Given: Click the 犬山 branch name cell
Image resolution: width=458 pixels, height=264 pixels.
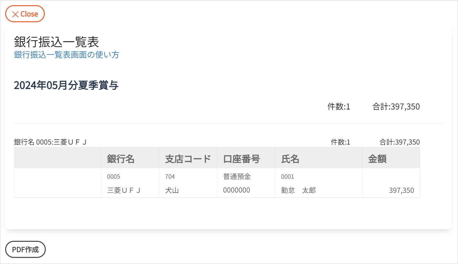Looking at the screenshot, I should pyautogui.click(x=172, y=190).
